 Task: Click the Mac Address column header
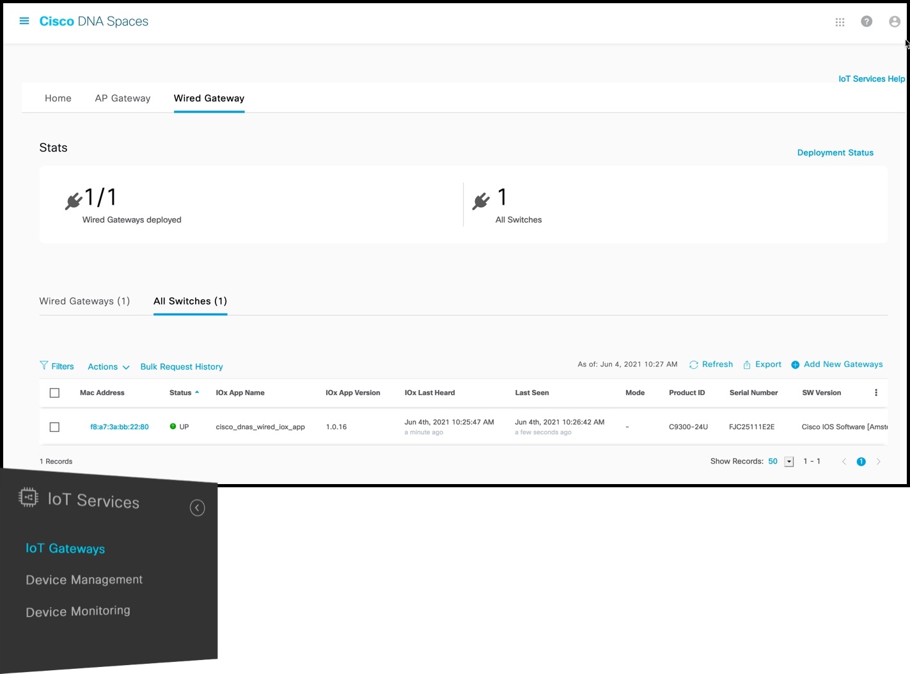tap(102, 393)
